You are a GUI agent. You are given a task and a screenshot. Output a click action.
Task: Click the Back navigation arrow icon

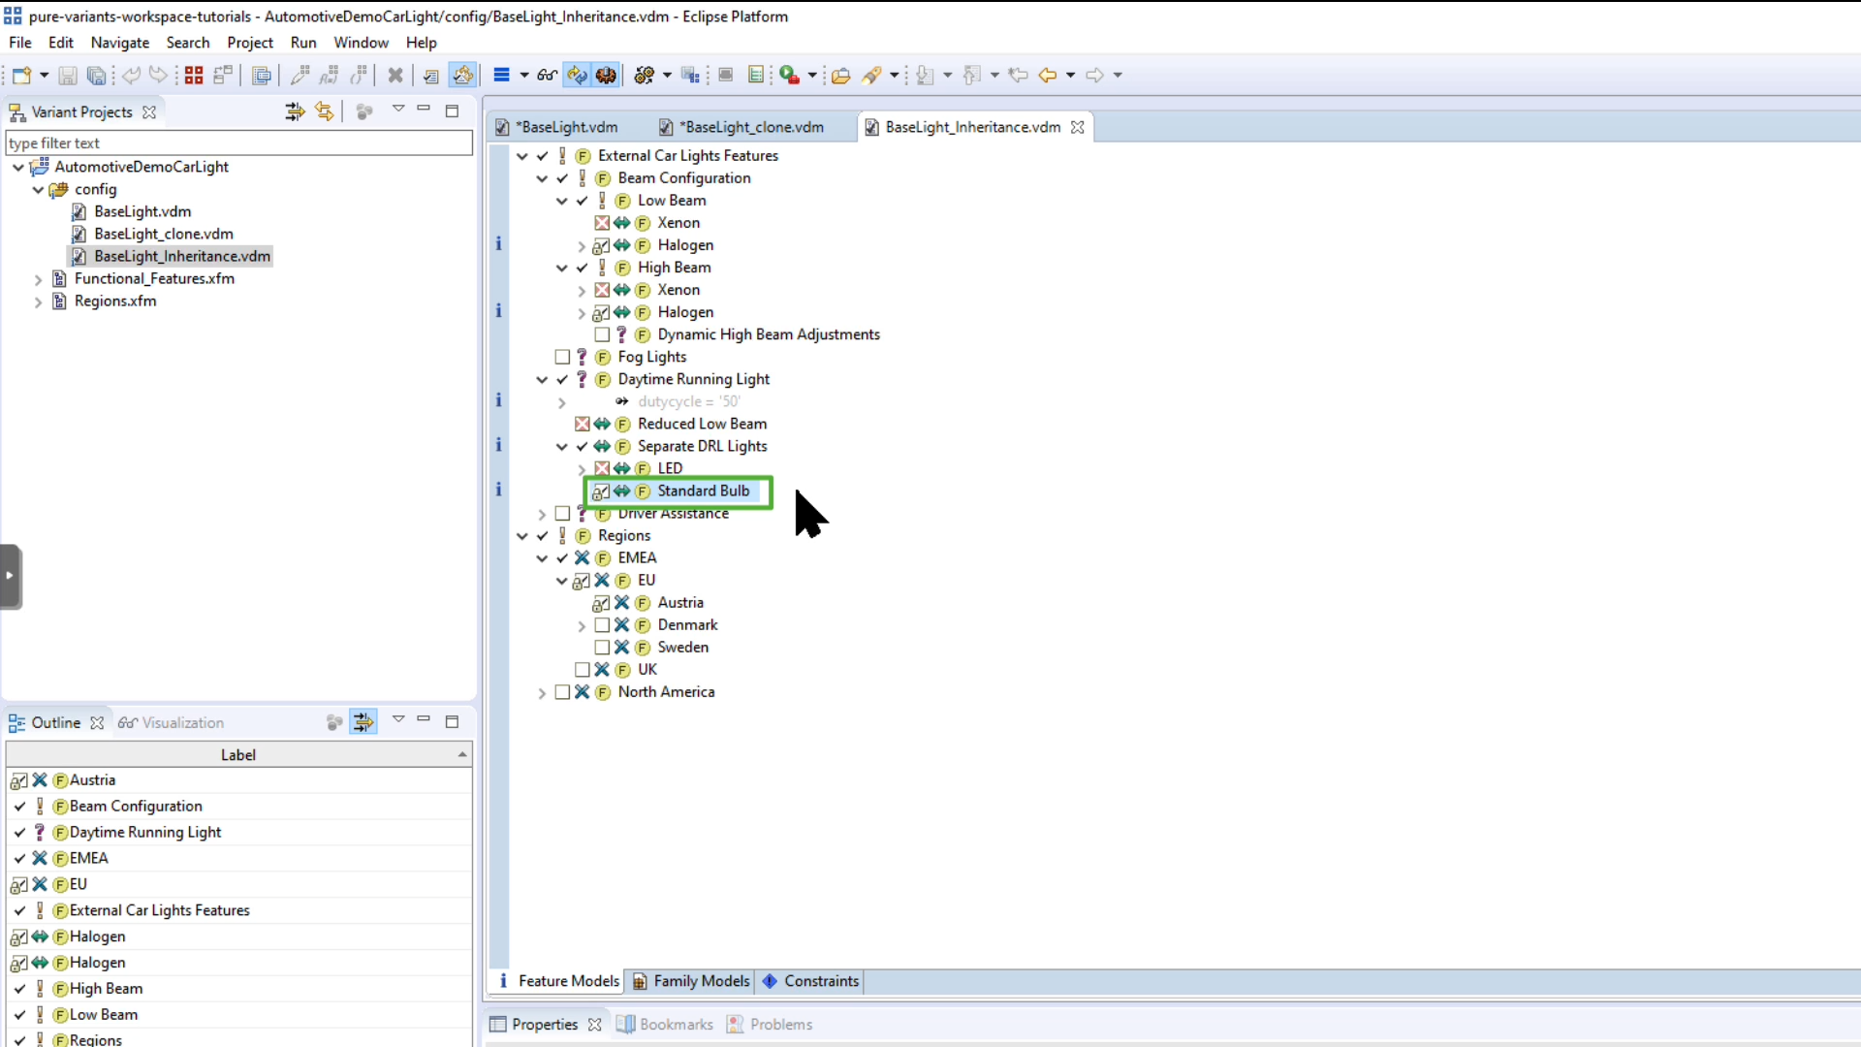(x=1050, y=76)
